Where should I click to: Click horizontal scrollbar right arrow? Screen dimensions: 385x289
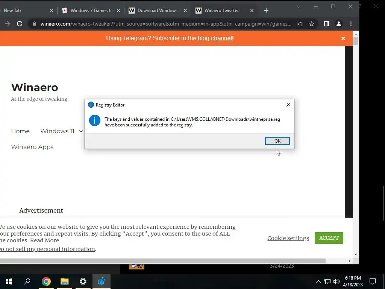[349, 261]
